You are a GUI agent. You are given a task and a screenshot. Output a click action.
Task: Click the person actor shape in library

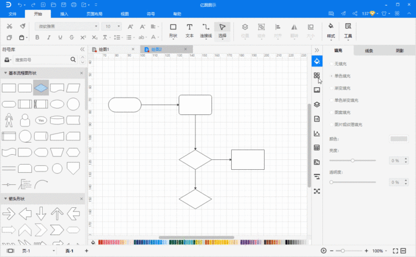(9, 120)
